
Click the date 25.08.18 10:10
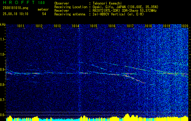15,14
